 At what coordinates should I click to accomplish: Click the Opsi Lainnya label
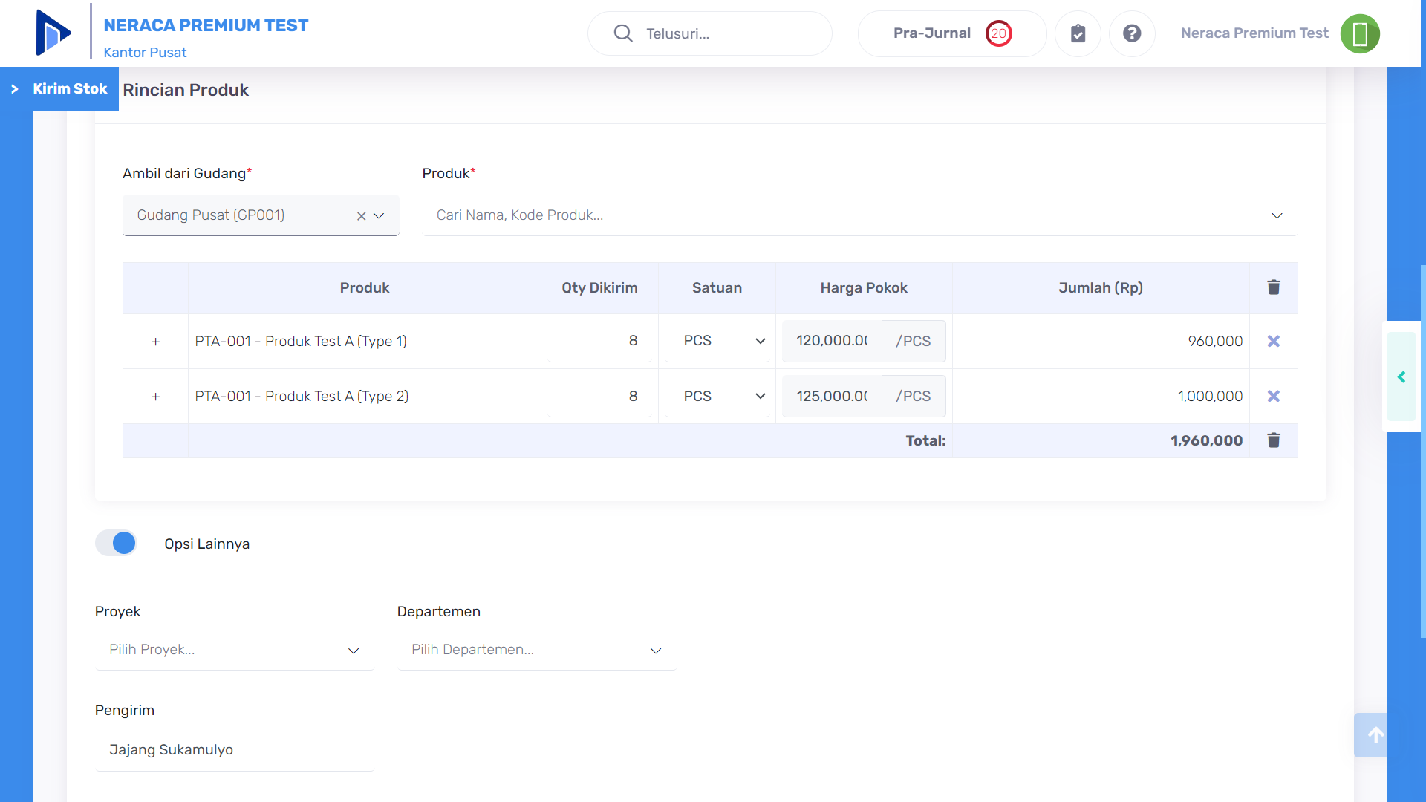click(207, 544)
